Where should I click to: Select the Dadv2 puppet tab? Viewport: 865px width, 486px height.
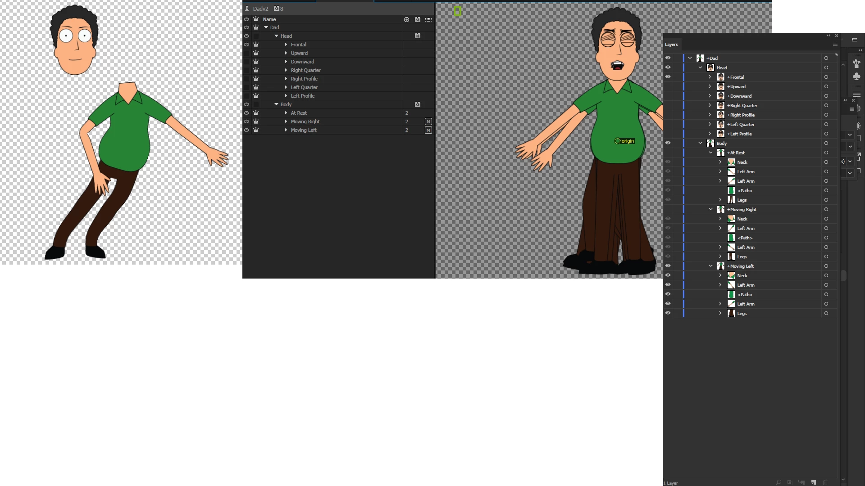click(x=260, y=9)
